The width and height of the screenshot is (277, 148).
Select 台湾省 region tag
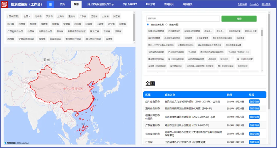109,39
